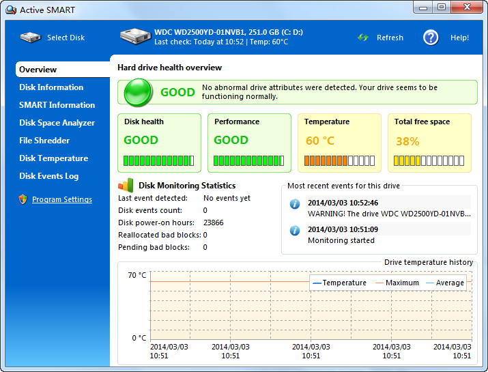The width and height of the screenshot is (488, 372).
Task: Show the Disk Temperature page
Action: [x=53, y=158]
